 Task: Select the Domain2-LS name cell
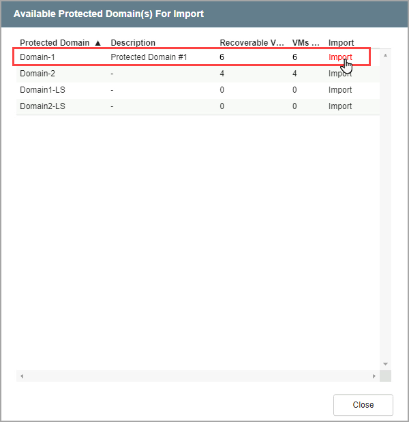(x=42, y=106)
